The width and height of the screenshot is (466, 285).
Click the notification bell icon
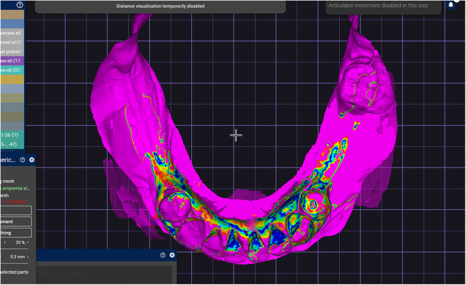pyautogui.click(x=451, y=5)
